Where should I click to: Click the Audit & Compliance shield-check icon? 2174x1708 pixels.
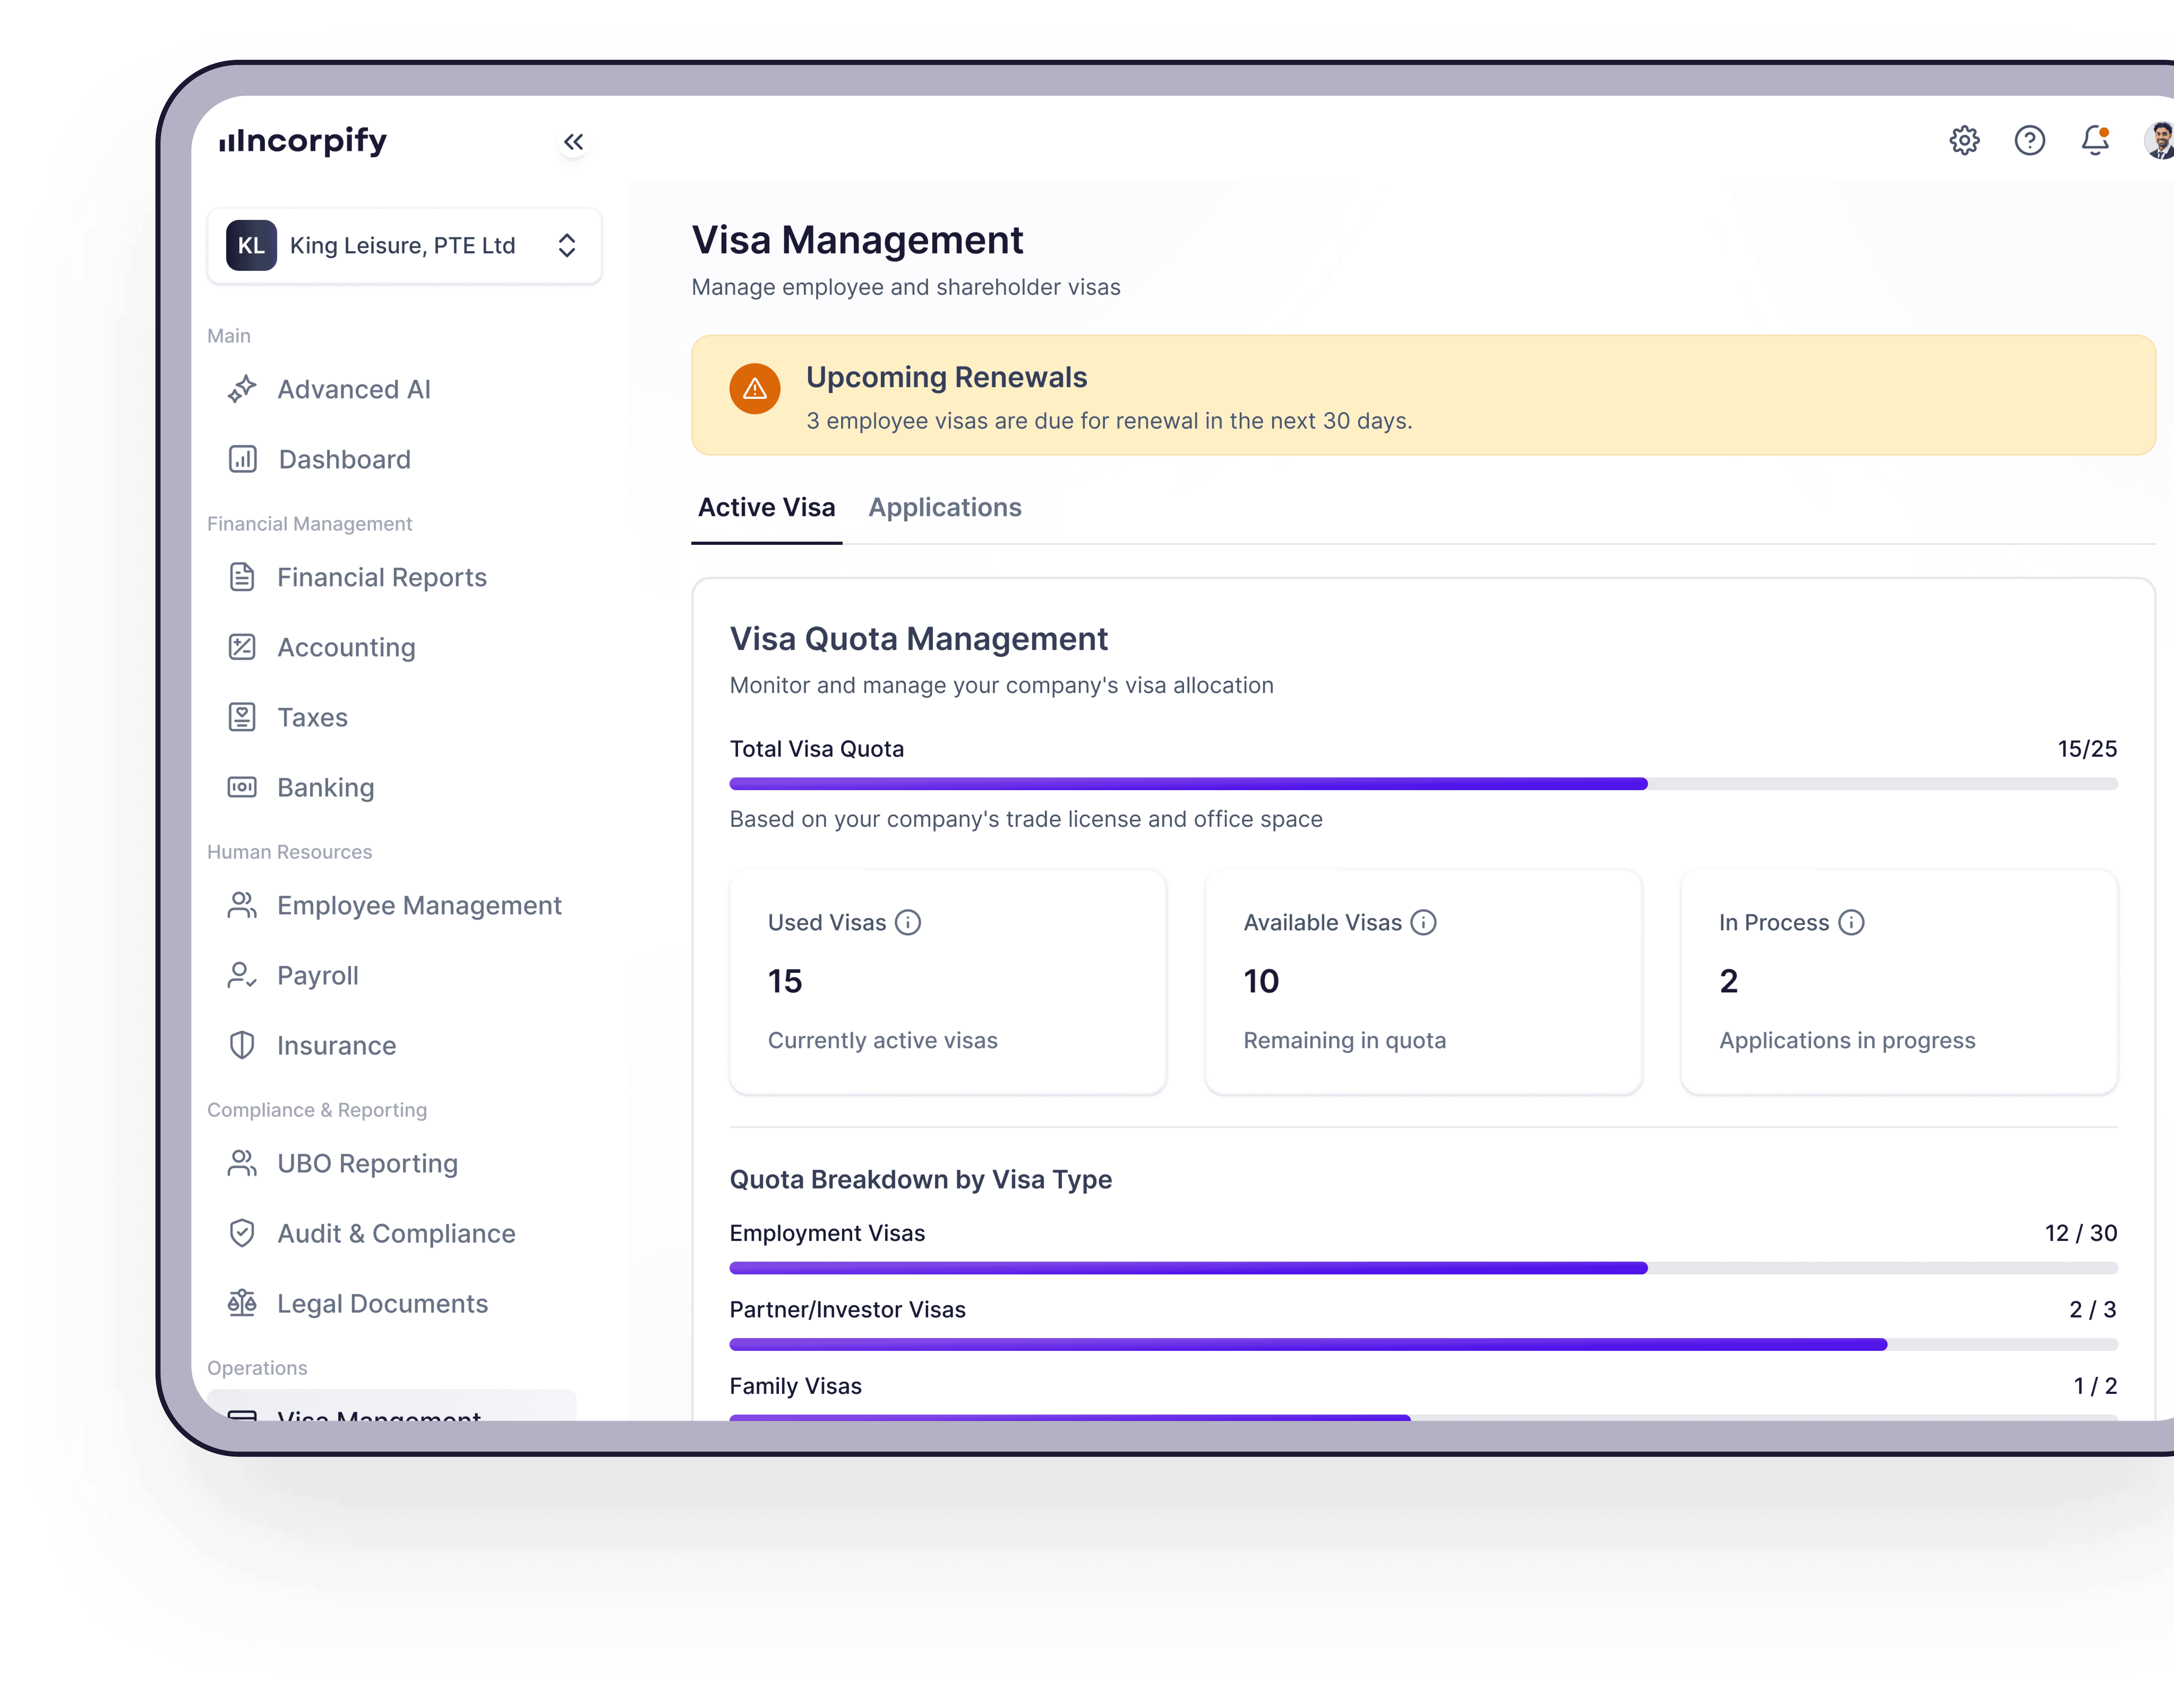(x=242, y=1233)
